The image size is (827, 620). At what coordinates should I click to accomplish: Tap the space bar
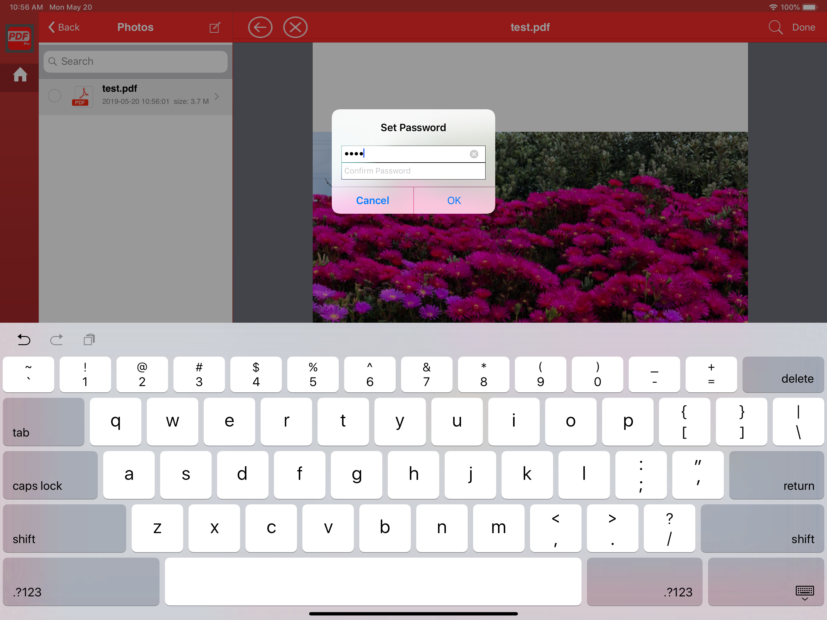pyautogui.click(x=373, y=582)
